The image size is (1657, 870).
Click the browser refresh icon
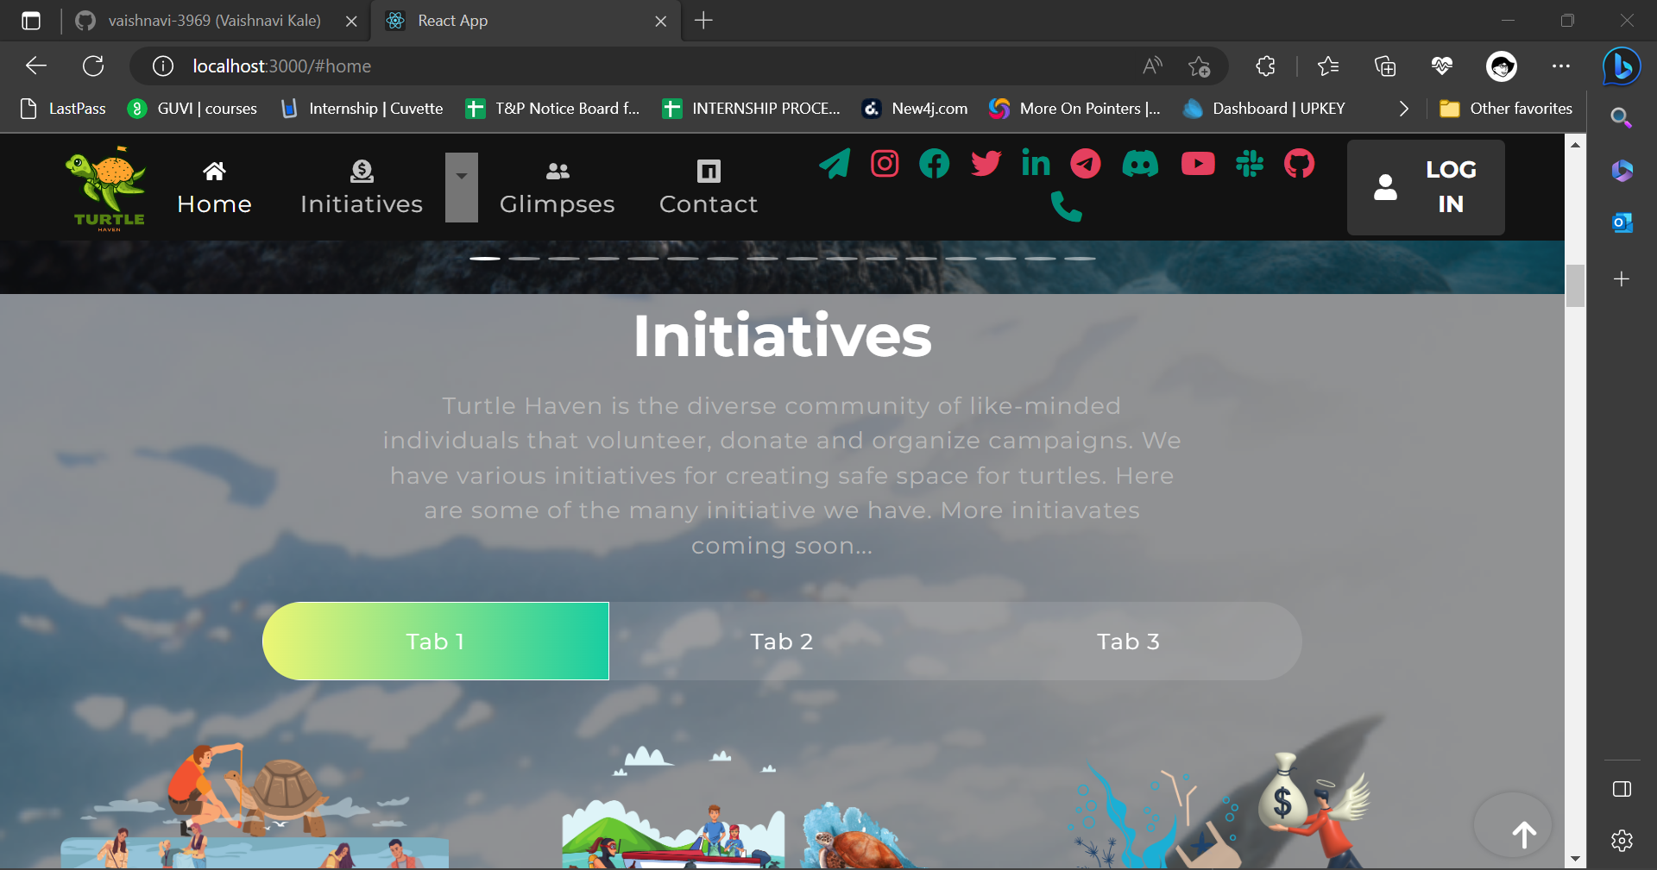click(93, 66)
